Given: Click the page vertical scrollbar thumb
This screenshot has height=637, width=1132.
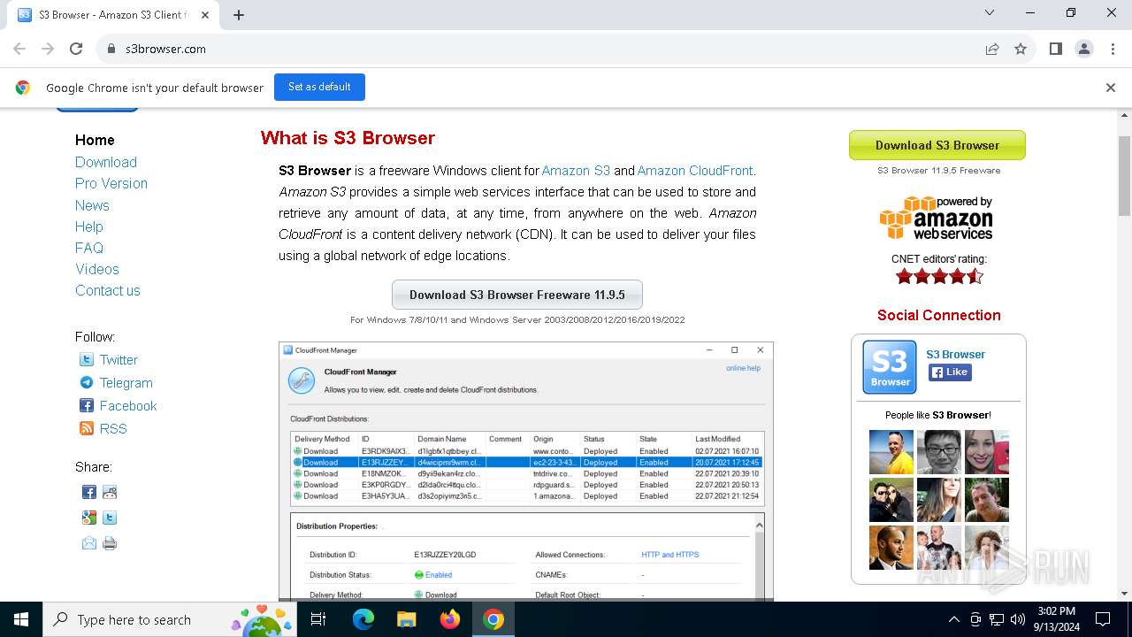Looking at the screenshot, I should pyautogui.click(x=1124, y=175).
